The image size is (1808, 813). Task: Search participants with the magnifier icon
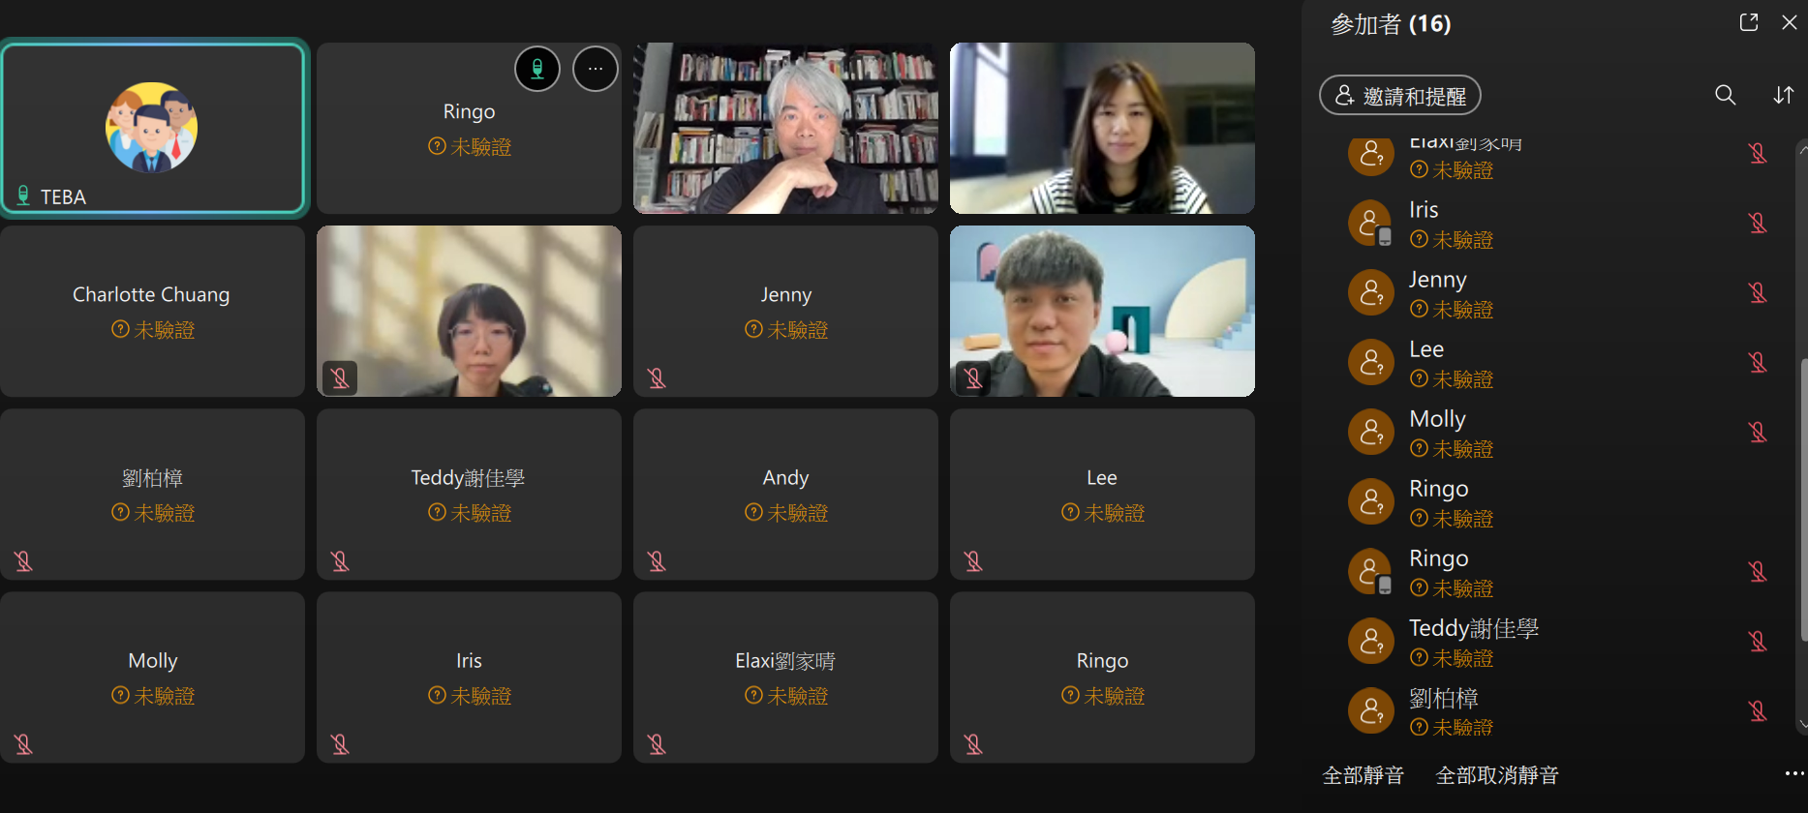click(x=1725, y=95)
